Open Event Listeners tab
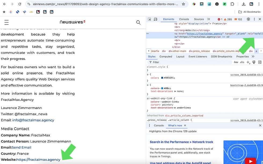263x164 pixels. click(198, 57)
